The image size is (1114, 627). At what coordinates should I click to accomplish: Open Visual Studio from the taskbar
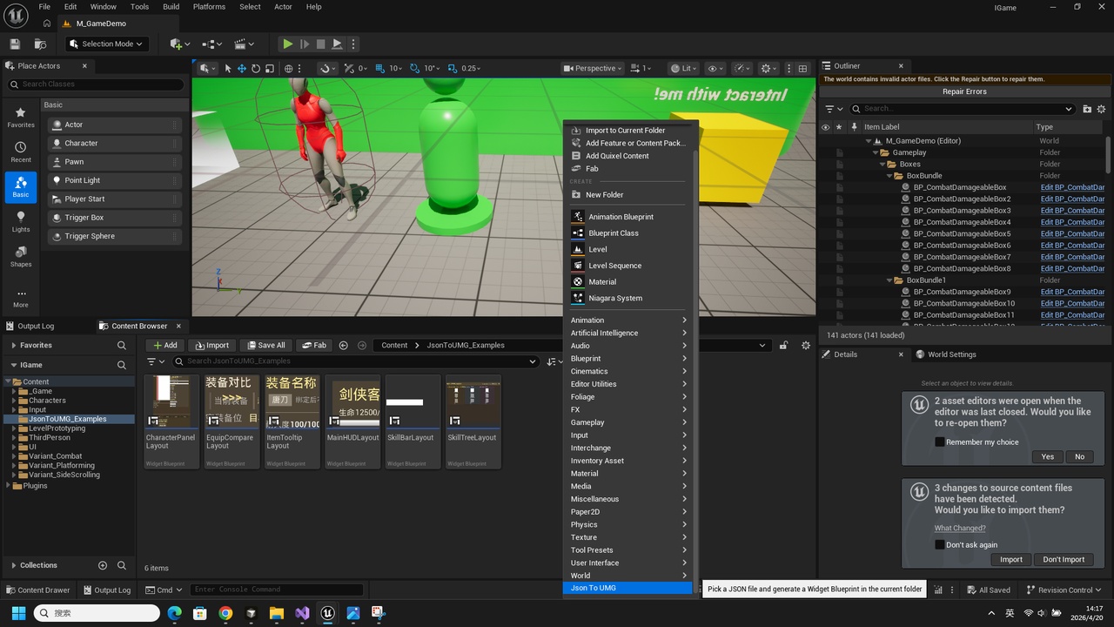(302, 613)
